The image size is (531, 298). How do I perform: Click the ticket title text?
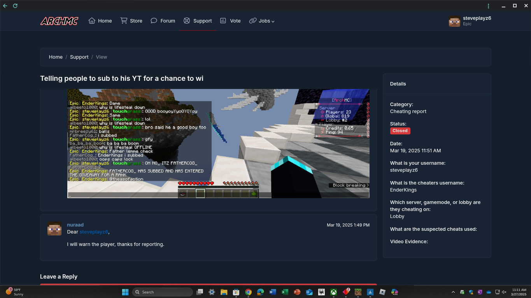coord(122,78)
